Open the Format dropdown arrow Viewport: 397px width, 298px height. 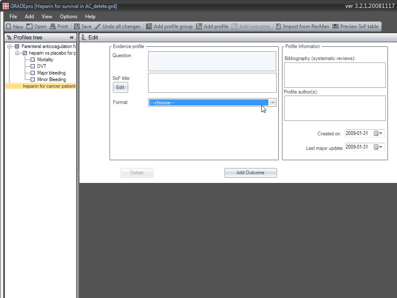[273, 103]
